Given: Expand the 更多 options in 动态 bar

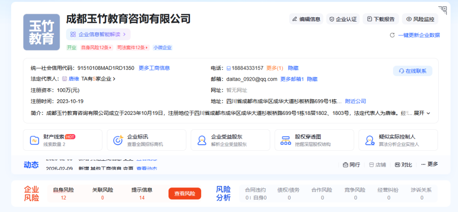Looking at the screenshot, I should pos(429,164).
